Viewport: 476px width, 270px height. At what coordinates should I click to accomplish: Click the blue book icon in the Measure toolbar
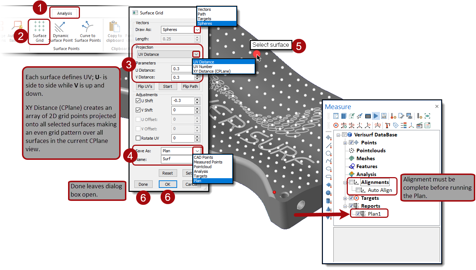coord(344,116)
